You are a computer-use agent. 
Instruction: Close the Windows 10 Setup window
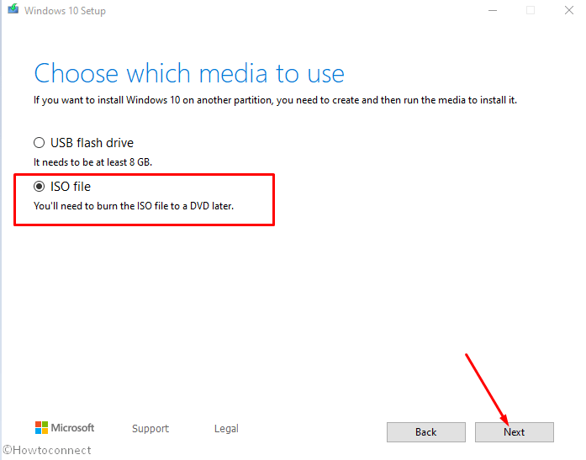[569, 10]
